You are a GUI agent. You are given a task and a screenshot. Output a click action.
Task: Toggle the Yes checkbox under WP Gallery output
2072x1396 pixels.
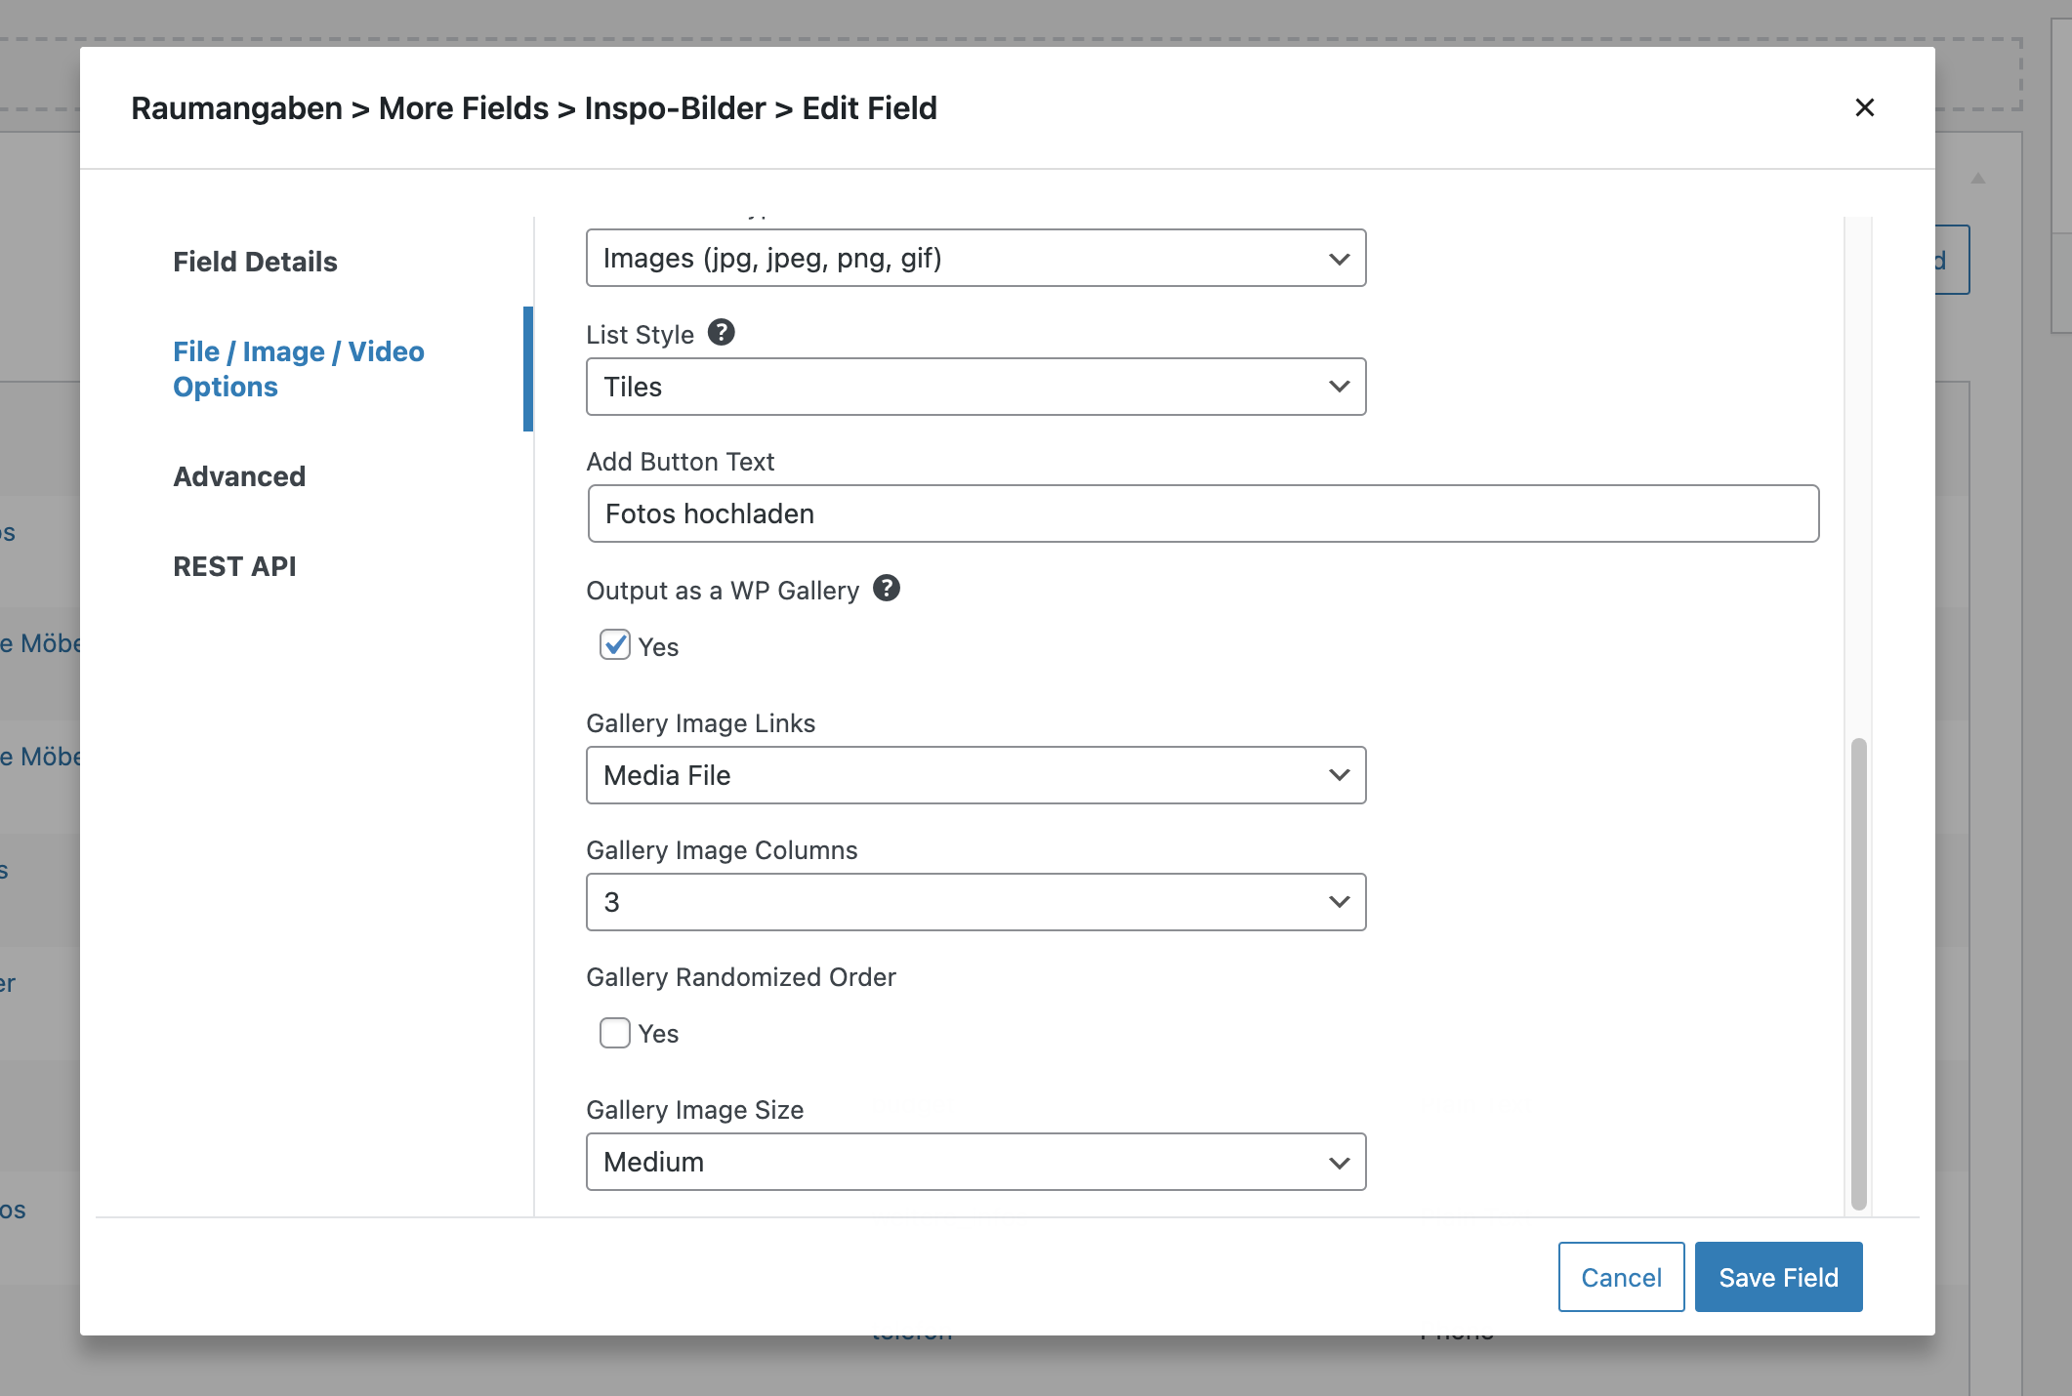(x=614, y=645)
